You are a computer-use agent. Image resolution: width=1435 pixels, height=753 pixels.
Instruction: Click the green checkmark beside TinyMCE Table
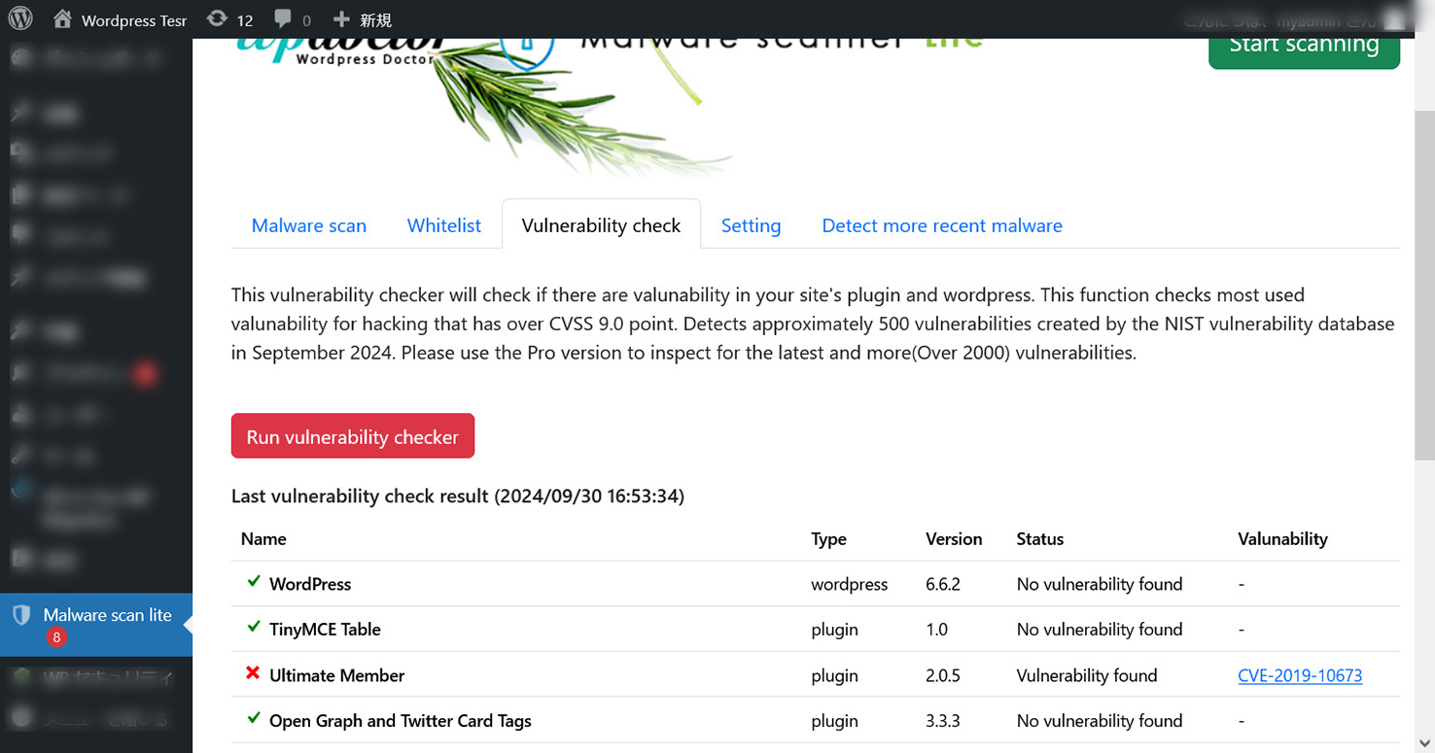pyautogui.click(x=254, y=627)
